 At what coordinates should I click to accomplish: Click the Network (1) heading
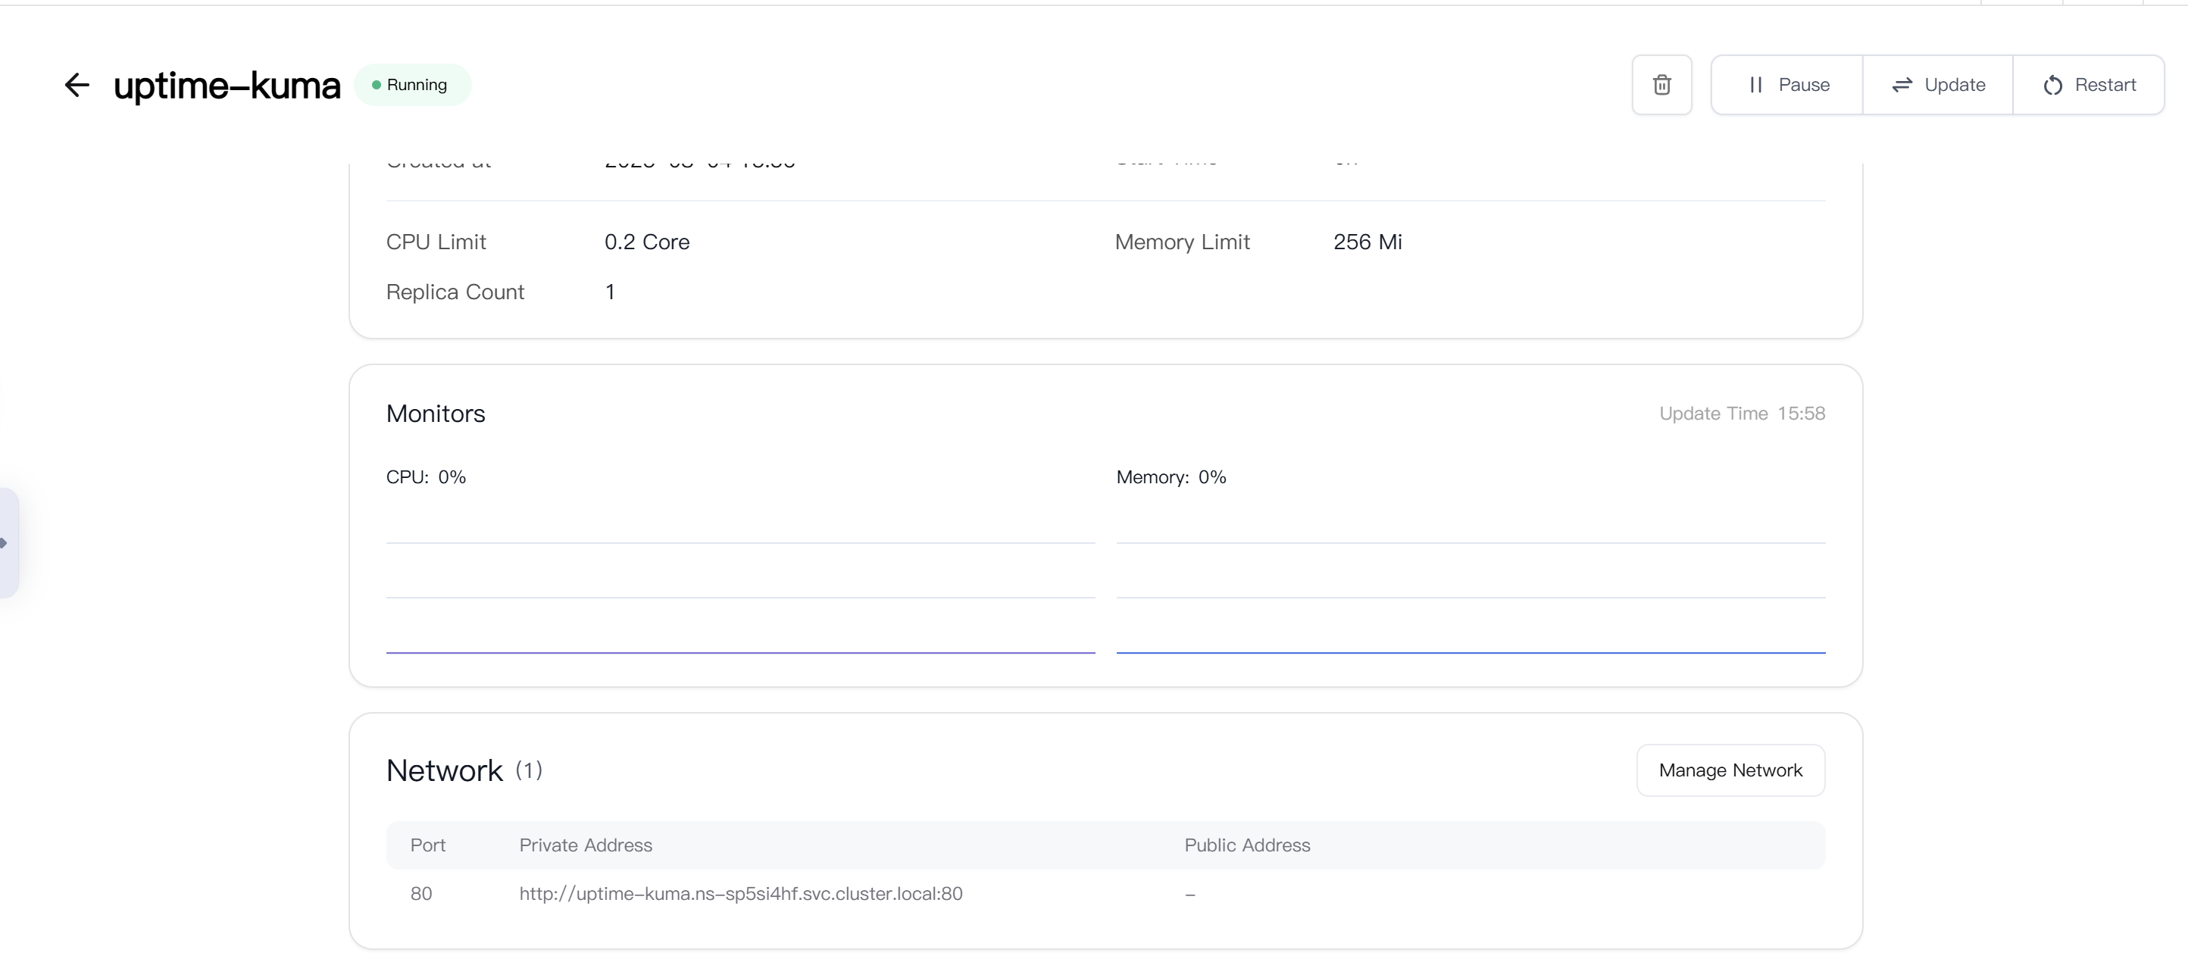pyautogui.click(x=464, y=770)
